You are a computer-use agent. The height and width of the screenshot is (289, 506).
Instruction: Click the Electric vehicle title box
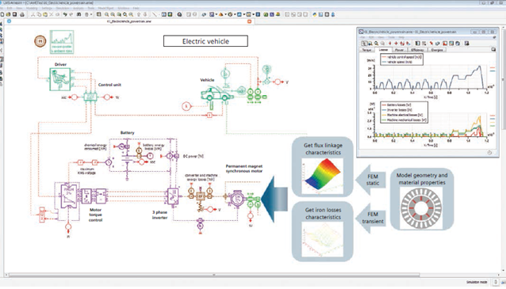coord(205,41)
